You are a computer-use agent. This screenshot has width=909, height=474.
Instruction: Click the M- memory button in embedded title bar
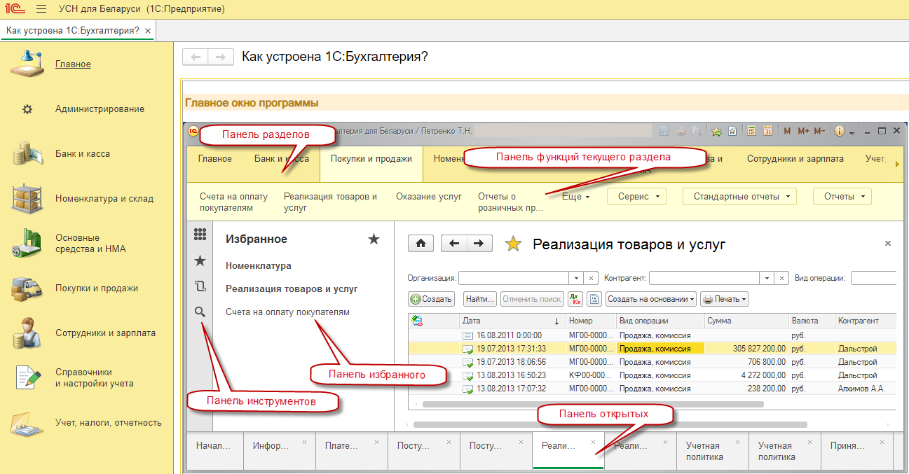819,131
